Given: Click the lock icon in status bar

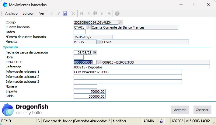Looking at the screenshot, I should pyautogui.click(x=161, y=121).
